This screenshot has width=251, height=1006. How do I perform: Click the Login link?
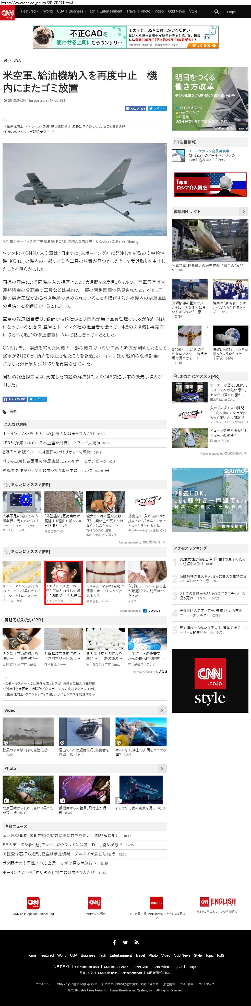coord(231,12)
